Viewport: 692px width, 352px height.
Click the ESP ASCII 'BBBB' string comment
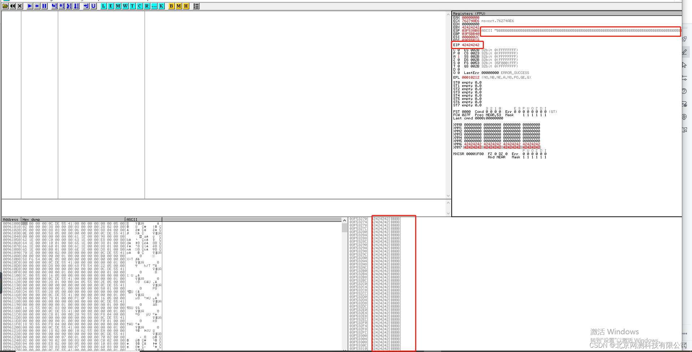point(581,31)
